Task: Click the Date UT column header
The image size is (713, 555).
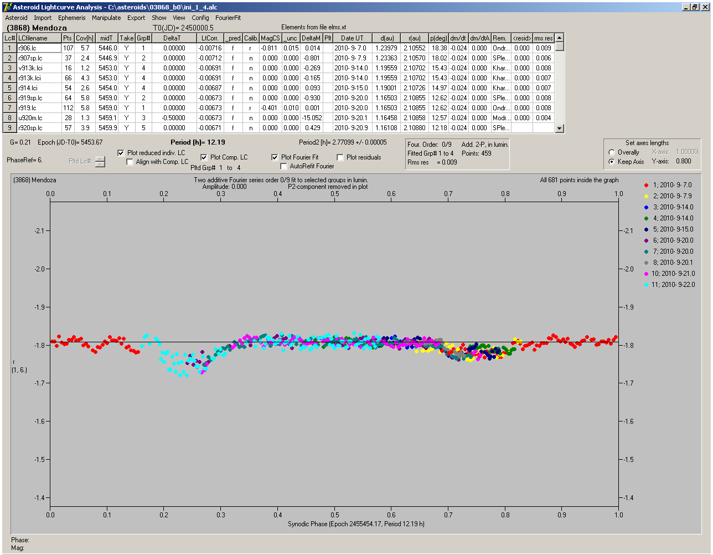Action: (x=352, y=38)
